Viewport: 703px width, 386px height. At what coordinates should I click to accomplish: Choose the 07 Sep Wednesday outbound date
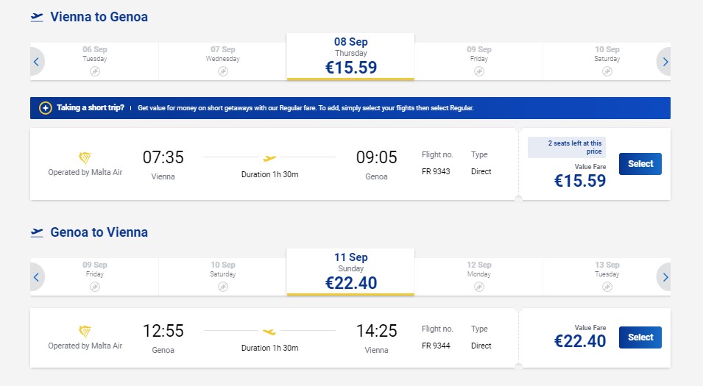tap(222, 59)
